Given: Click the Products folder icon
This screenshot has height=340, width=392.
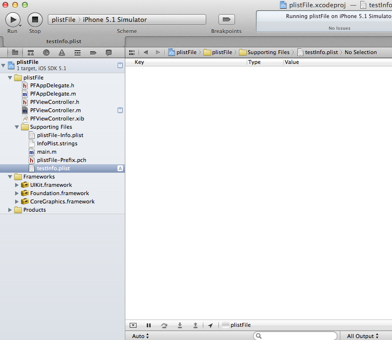Looking at the screenshot, I should coord(18,210).
